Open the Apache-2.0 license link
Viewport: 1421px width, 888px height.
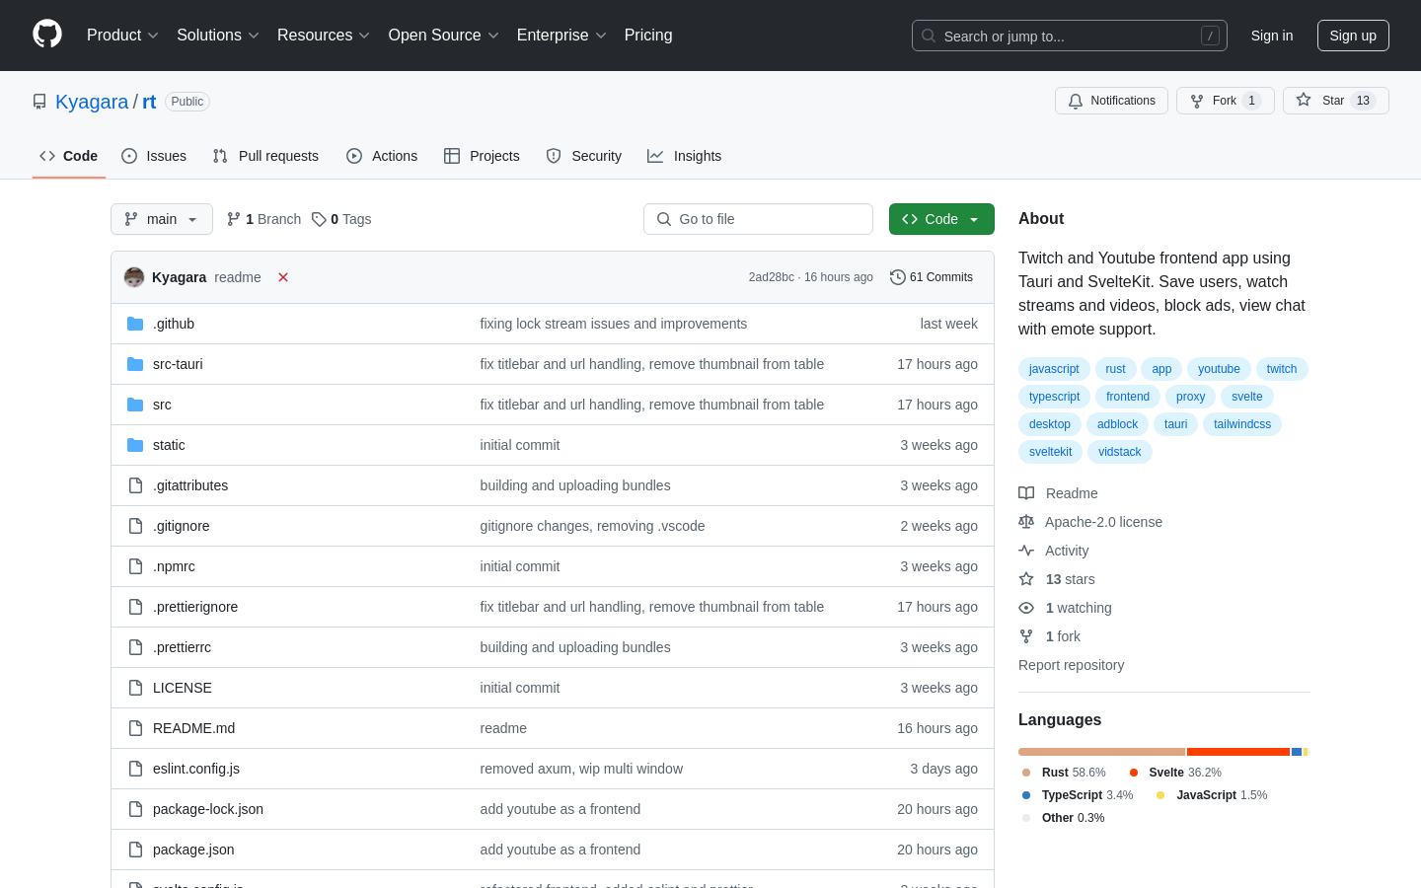(x=1103, y=522)
